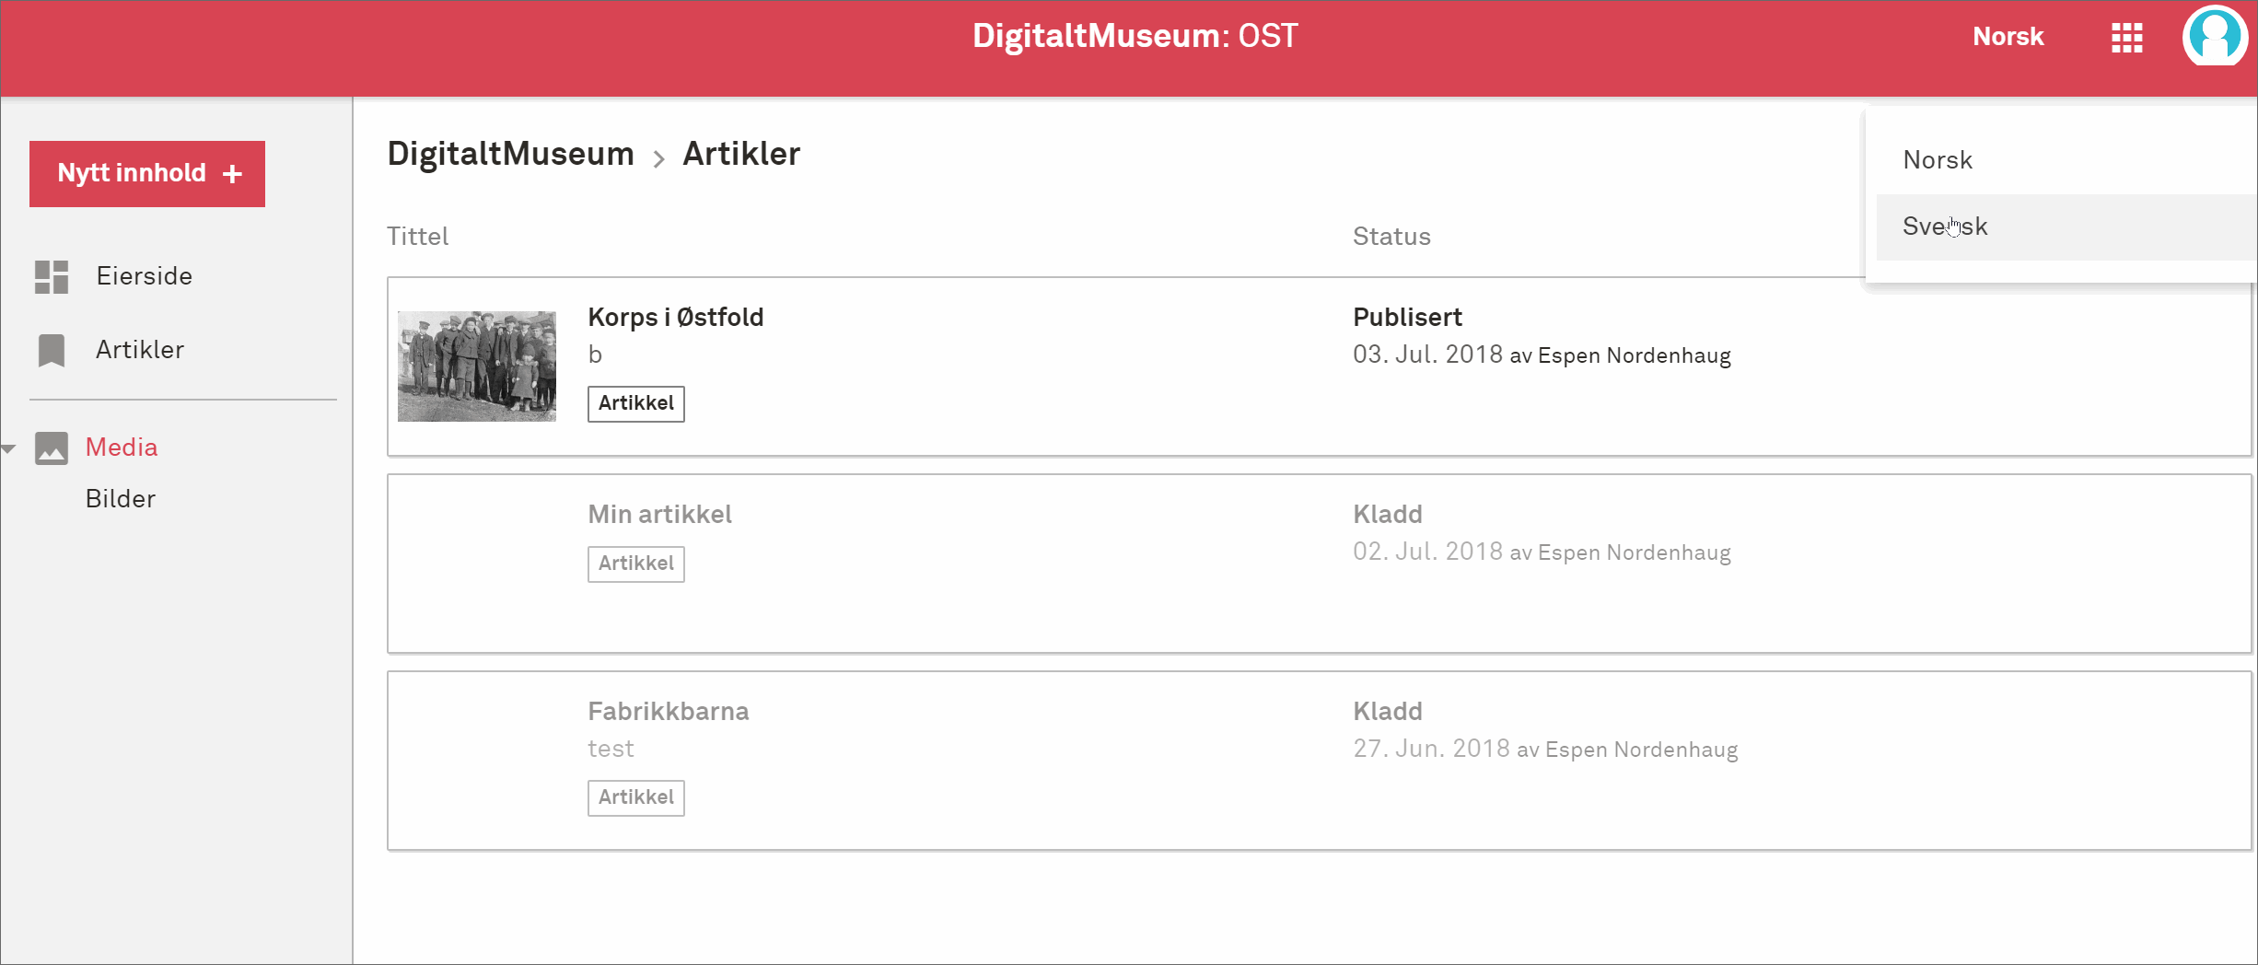2258x965 pixels.
Task: Click the Nytt innhold button
Action: 147,174
